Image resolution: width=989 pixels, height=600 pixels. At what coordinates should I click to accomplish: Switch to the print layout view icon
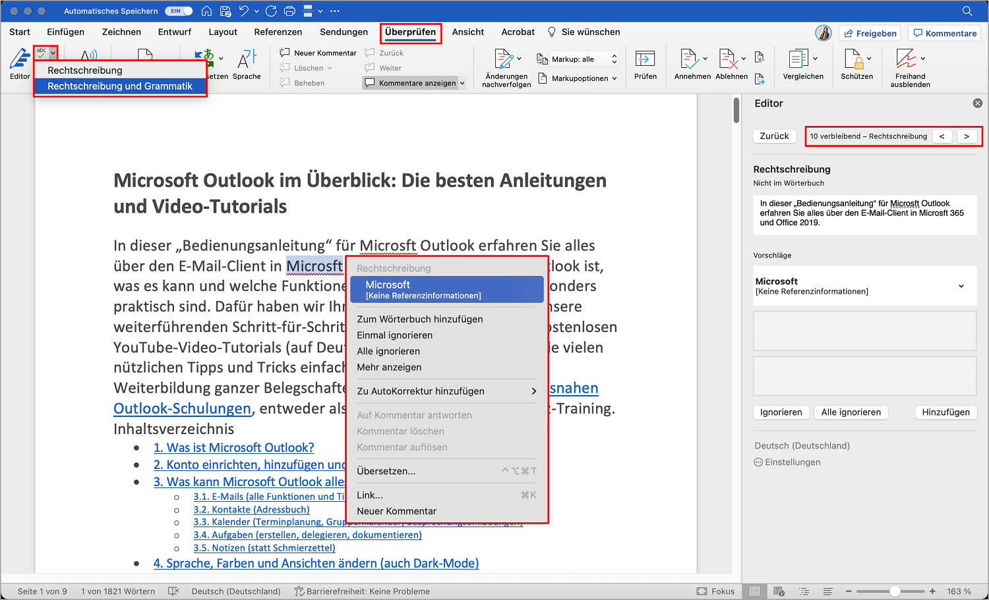(755, 591)
